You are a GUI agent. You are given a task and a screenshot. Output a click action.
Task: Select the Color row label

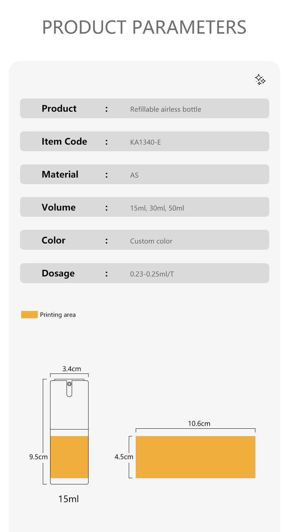pyautogui.click(x=53, y=240)
